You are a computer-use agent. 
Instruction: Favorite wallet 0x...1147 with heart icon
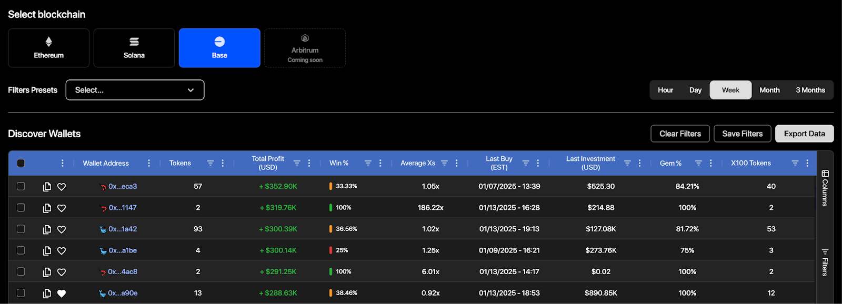point(62,208)
